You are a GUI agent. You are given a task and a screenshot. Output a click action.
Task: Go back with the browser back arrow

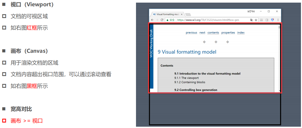coord(152,20)
